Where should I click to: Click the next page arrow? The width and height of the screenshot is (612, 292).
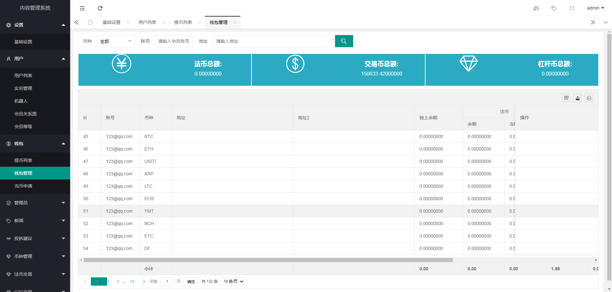coord(144,281)
